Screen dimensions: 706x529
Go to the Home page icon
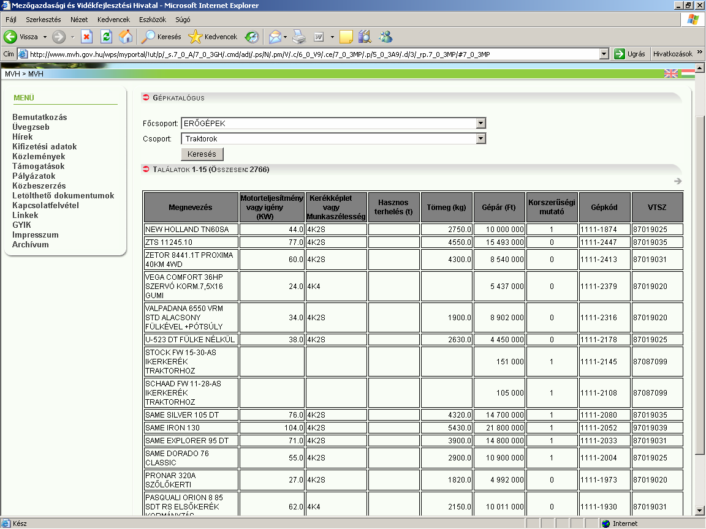coord(126,37)
